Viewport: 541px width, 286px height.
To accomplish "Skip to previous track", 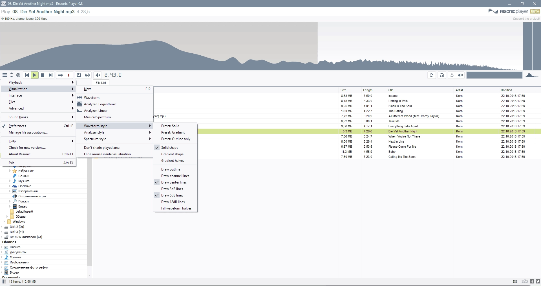I will (x=27, y=75).
